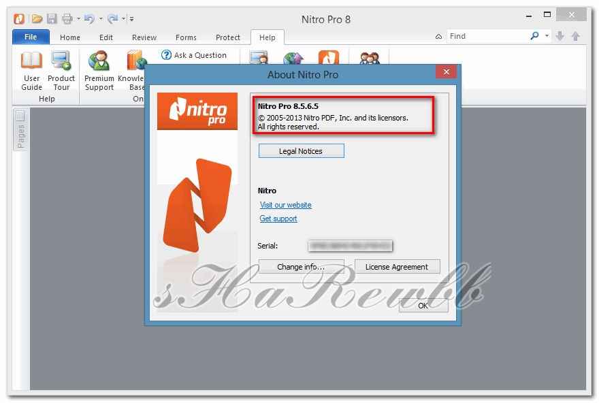The image size is (599, 403).
Task: Open a file with the folder icon
Action: point(37,18)
